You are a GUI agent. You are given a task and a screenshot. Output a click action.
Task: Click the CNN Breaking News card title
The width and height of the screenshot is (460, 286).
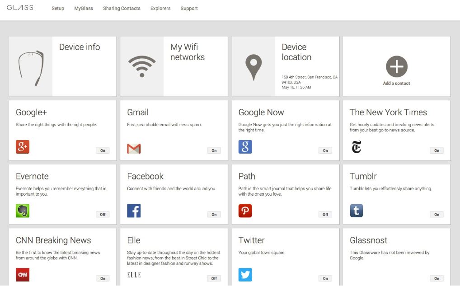(53, 240)
